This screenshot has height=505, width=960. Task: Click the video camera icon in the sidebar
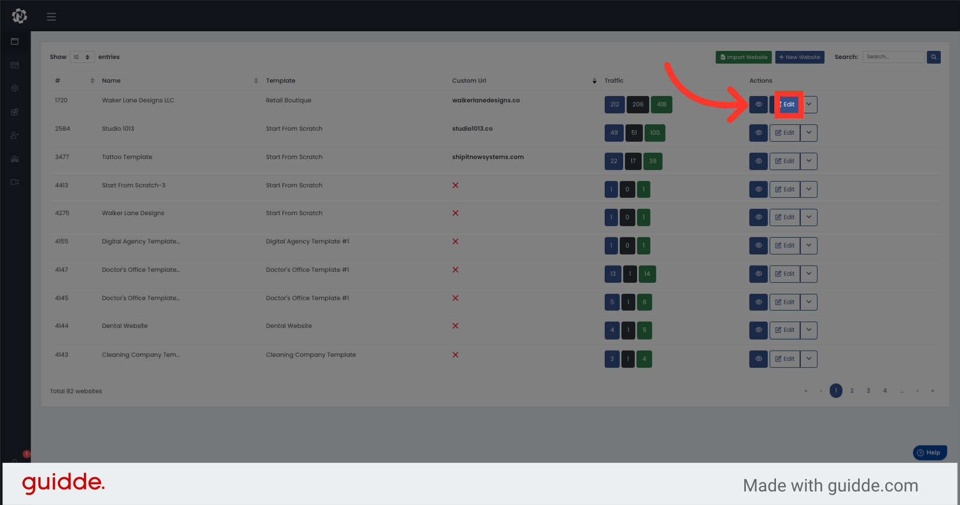(15, 182)
